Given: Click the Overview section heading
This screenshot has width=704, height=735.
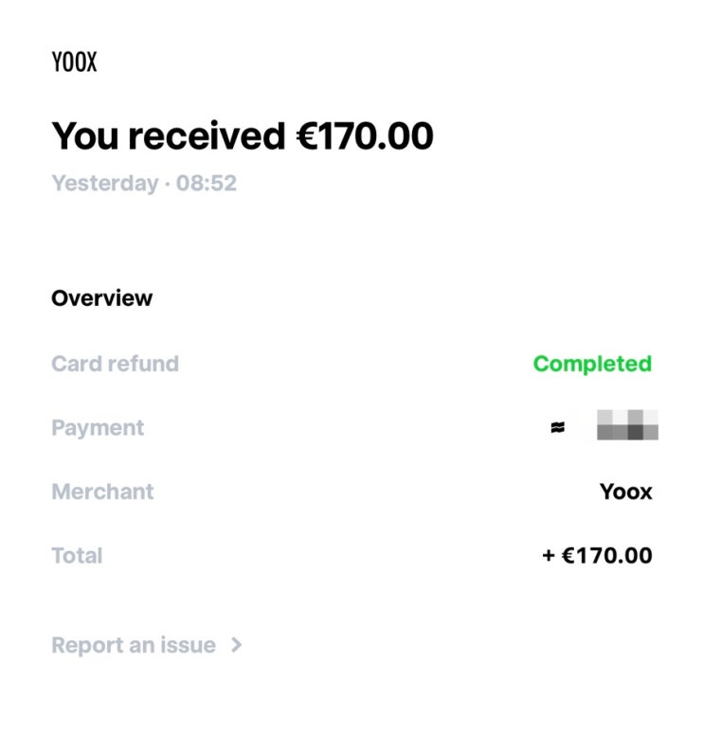Looking at the screenshot, I should (x=101, y=298).
